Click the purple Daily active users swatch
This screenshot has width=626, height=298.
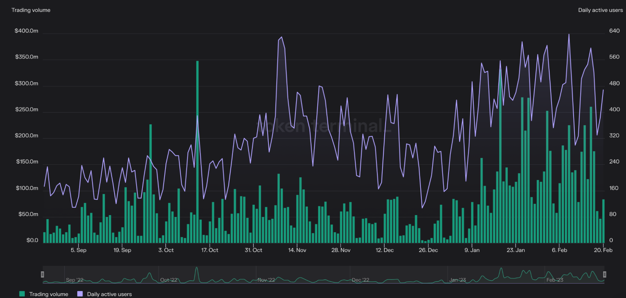[80, 294]
